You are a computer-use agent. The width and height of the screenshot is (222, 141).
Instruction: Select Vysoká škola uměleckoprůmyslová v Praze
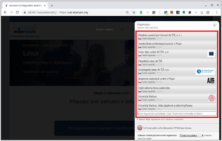[177, 45]
